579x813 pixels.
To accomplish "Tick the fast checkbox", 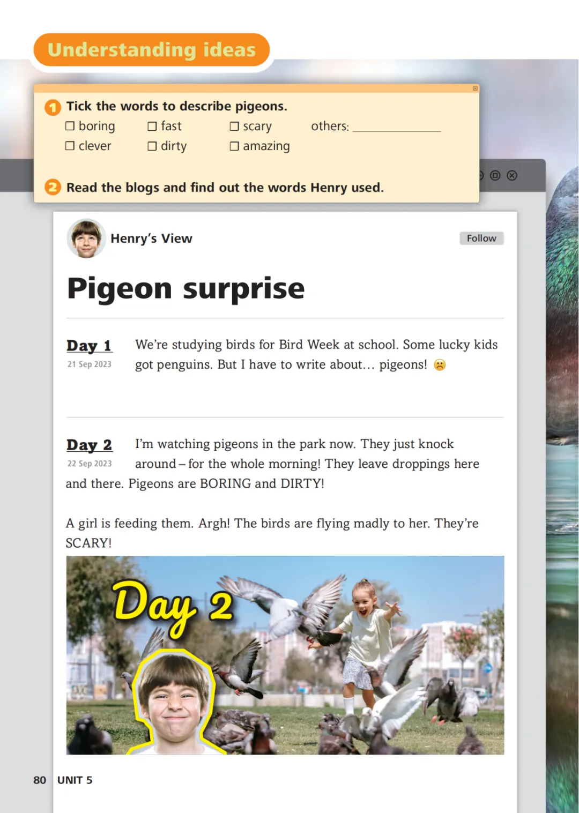I will click(x=152, y=126).
